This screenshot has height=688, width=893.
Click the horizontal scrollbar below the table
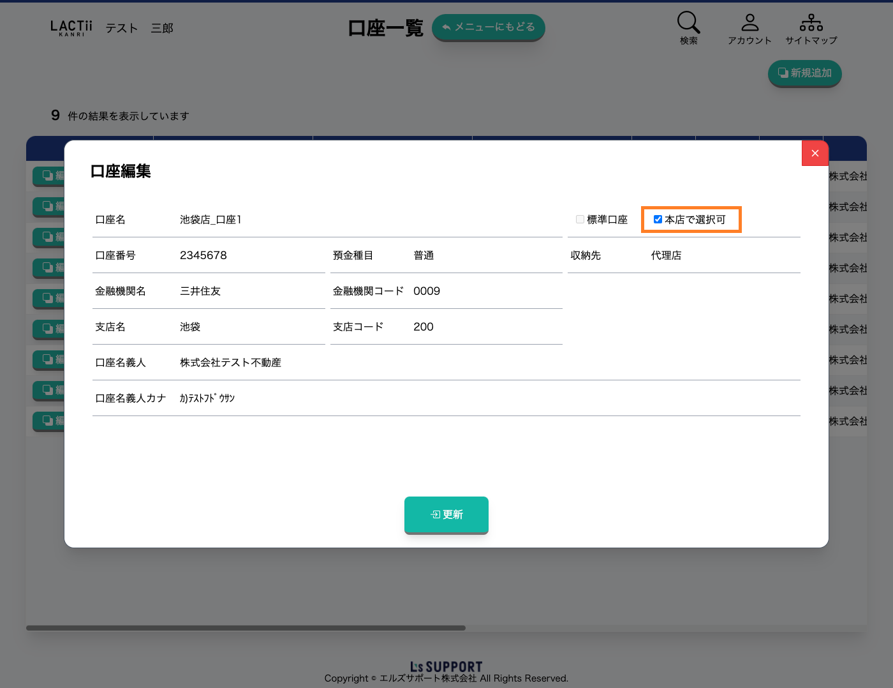(x=246, y=628)
